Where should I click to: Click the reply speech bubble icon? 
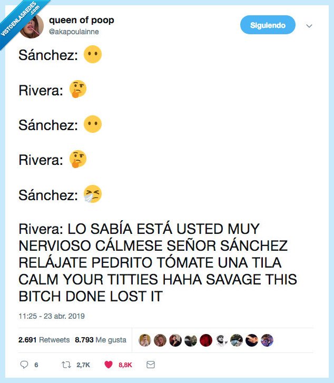[24, 365]
